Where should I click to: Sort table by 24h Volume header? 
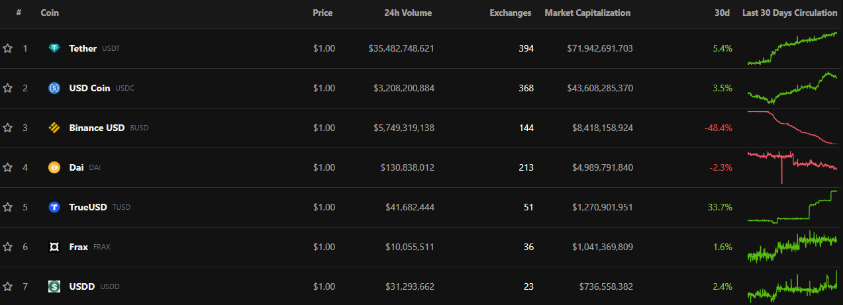408,13
